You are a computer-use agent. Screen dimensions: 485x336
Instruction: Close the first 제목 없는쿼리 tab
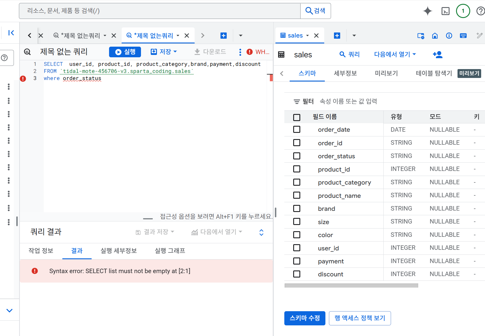point(114,35)
